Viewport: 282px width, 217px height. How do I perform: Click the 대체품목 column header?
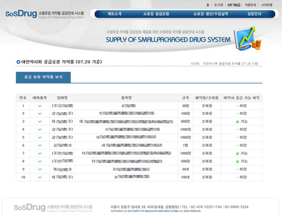40,98
